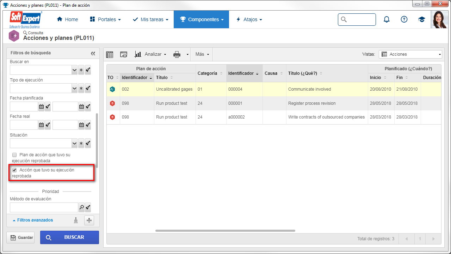The width and height of the screenshot is (451, 254).
Task: Open the Portales menu
Action: (105, 19)
